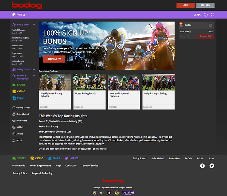Click the Today's Tracks icon
The width and height of the screenshot is (227, 196).
coord(14,69)
